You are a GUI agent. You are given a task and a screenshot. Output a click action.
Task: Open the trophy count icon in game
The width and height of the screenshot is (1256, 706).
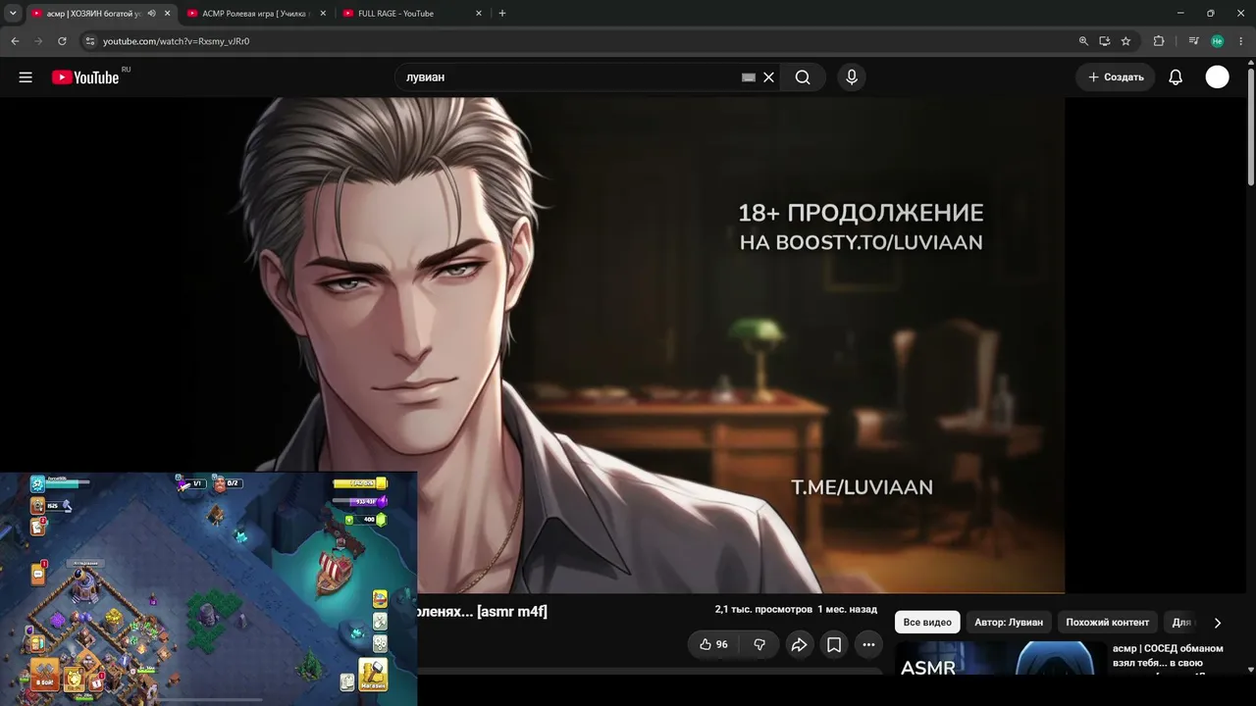tap(37, 506)
